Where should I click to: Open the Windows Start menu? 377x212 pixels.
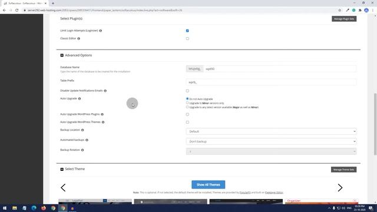tap(5, 208)
